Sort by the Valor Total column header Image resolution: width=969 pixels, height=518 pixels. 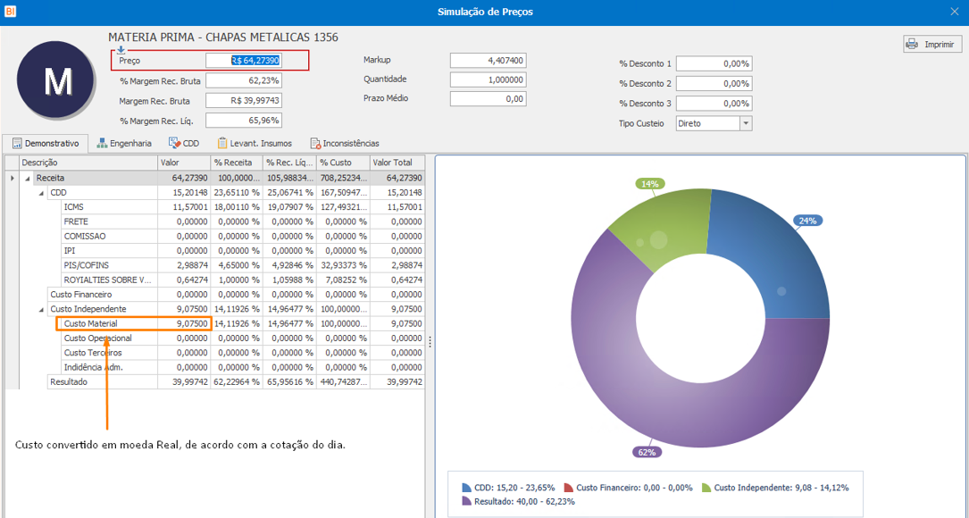(397, 163)
